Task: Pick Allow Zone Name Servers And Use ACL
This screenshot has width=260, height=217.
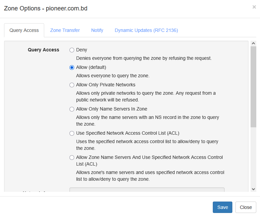Action: click(x=72, y=158)
